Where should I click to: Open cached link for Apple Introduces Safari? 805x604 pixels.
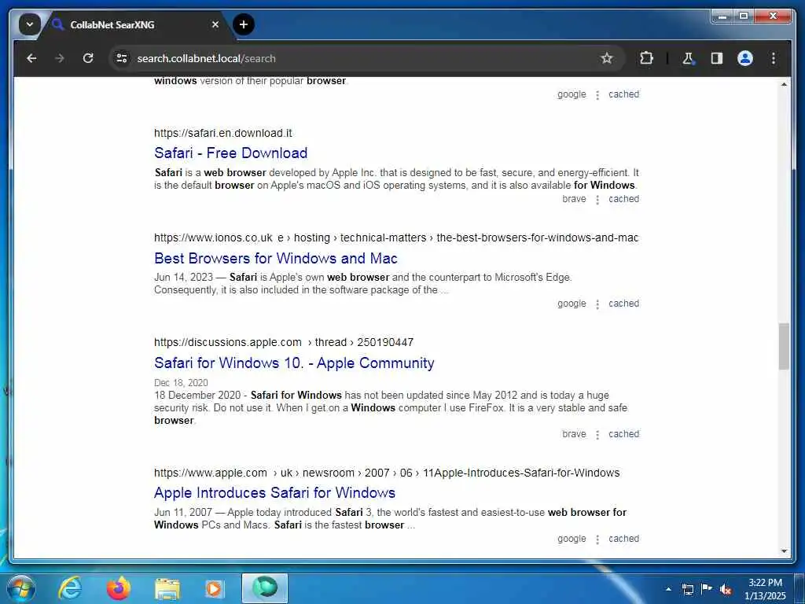tap(623, 539)
